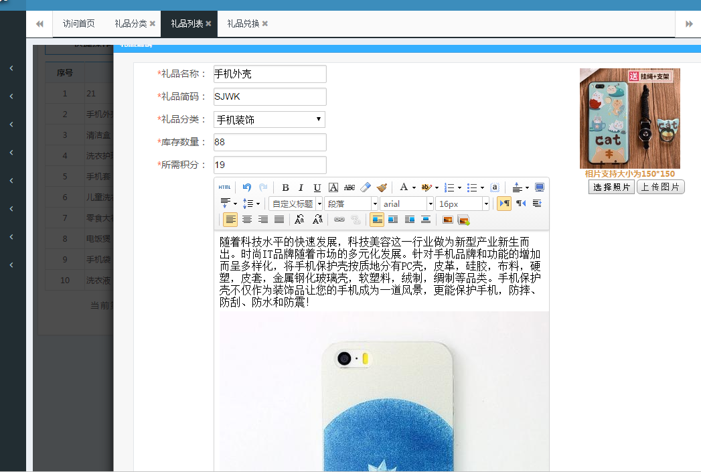This screenshot has height=472, width=701.
Task: Click the phone case product photo thumbnail
Action: pyautogui.click(x=629, y=118)
